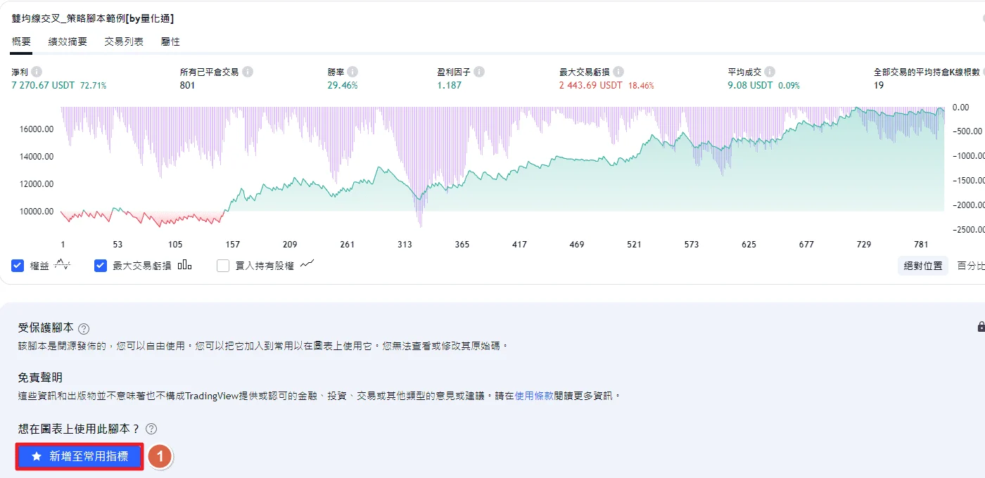The width and height of the screenshot is (985, 478).
Task: Click average bars value 19
Action: pos(879,85)
